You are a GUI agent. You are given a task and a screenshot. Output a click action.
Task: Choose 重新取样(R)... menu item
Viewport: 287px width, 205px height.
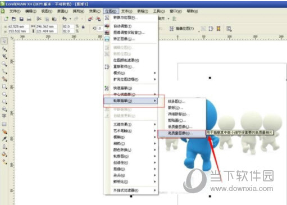click(131, 66)
